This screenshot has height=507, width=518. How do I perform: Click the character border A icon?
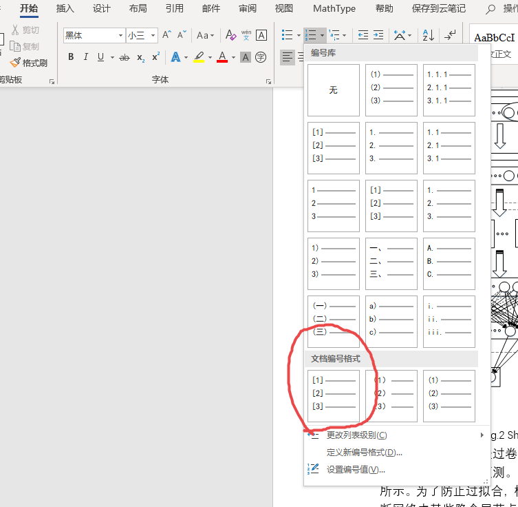(x=261, y=35)
